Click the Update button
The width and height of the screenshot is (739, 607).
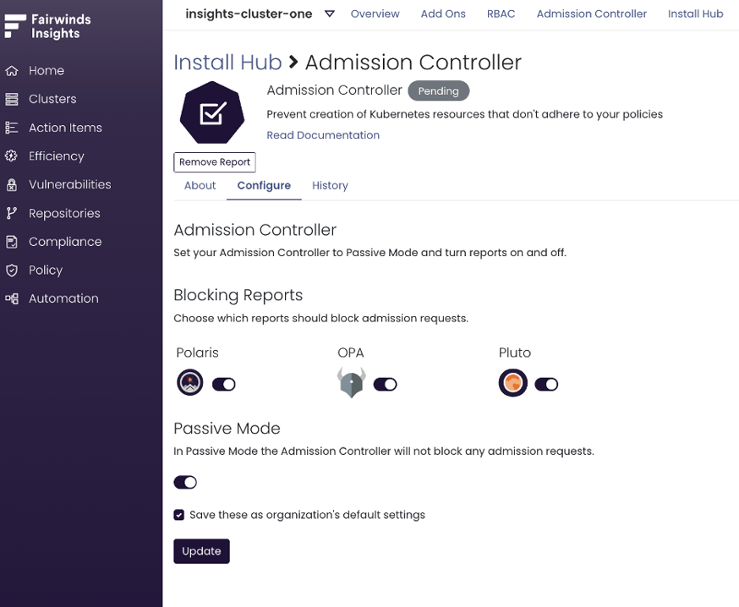(x=201, y=550)
